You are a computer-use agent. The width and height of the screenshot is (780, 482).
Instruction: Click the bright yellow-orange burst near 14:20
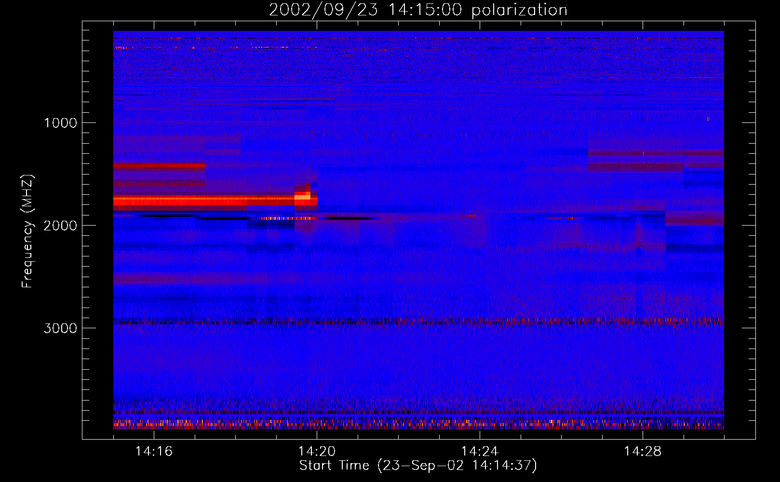pyautogui.click(x=303, y=196)
